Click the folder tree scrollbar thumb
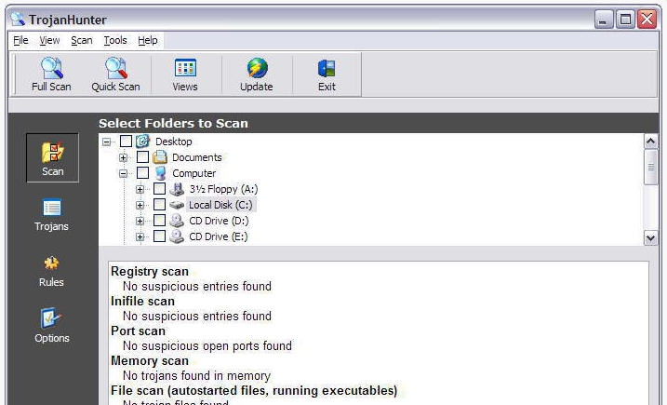Image resolution: width=667 pixels, height=405 pixels. pos(651,167)
